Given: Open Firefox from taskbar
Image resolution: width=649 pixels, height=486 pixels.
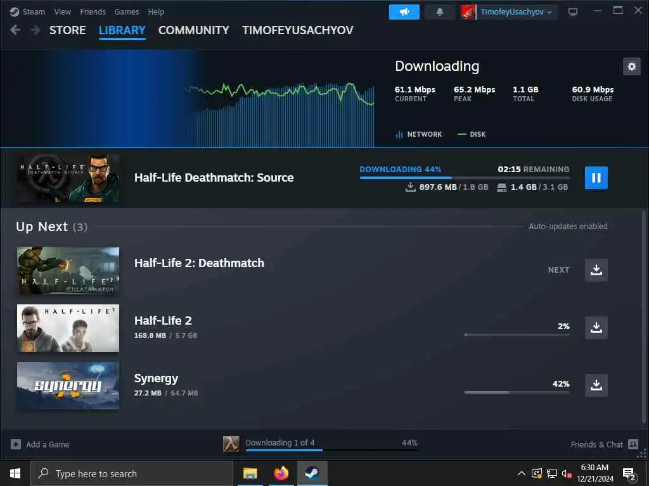Looking at the screenshot, I should coord(281,473).
